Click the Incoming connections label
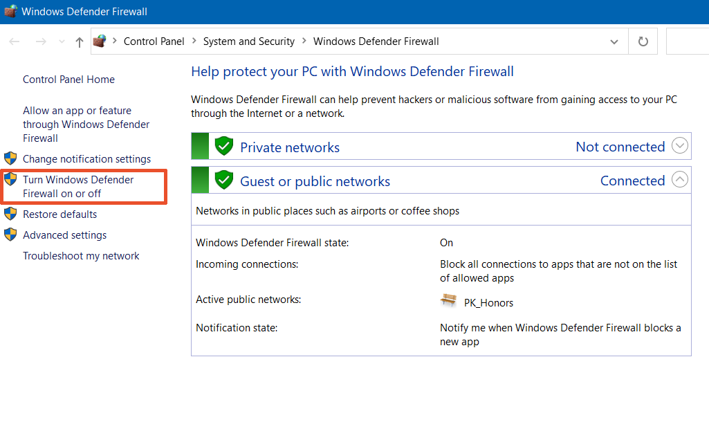The image size is (709, 422). [x=247, y=264]
